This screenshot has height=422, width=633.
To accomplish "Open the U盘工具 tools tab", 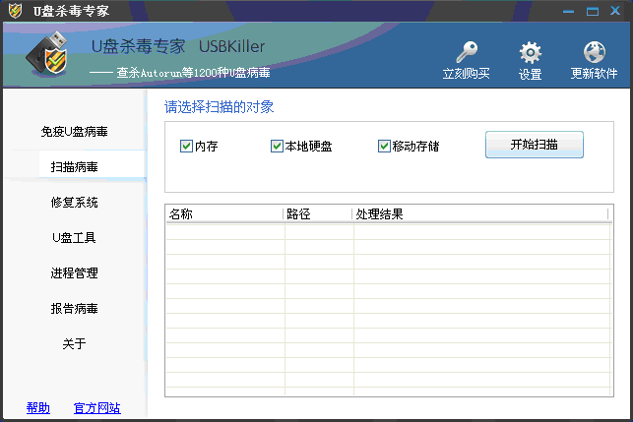I will [75, 237].
